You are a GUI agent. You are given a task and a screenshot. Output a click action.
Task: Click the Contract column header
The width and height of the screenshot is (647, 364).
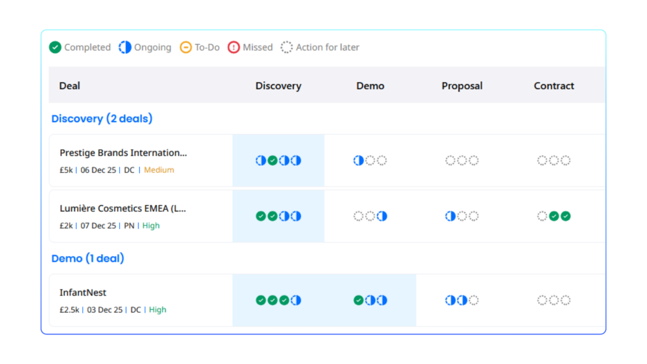[554, 86]
